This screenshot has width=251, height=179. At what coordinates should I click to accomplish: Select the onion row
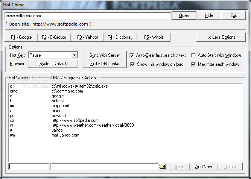[x=126, y=111]
